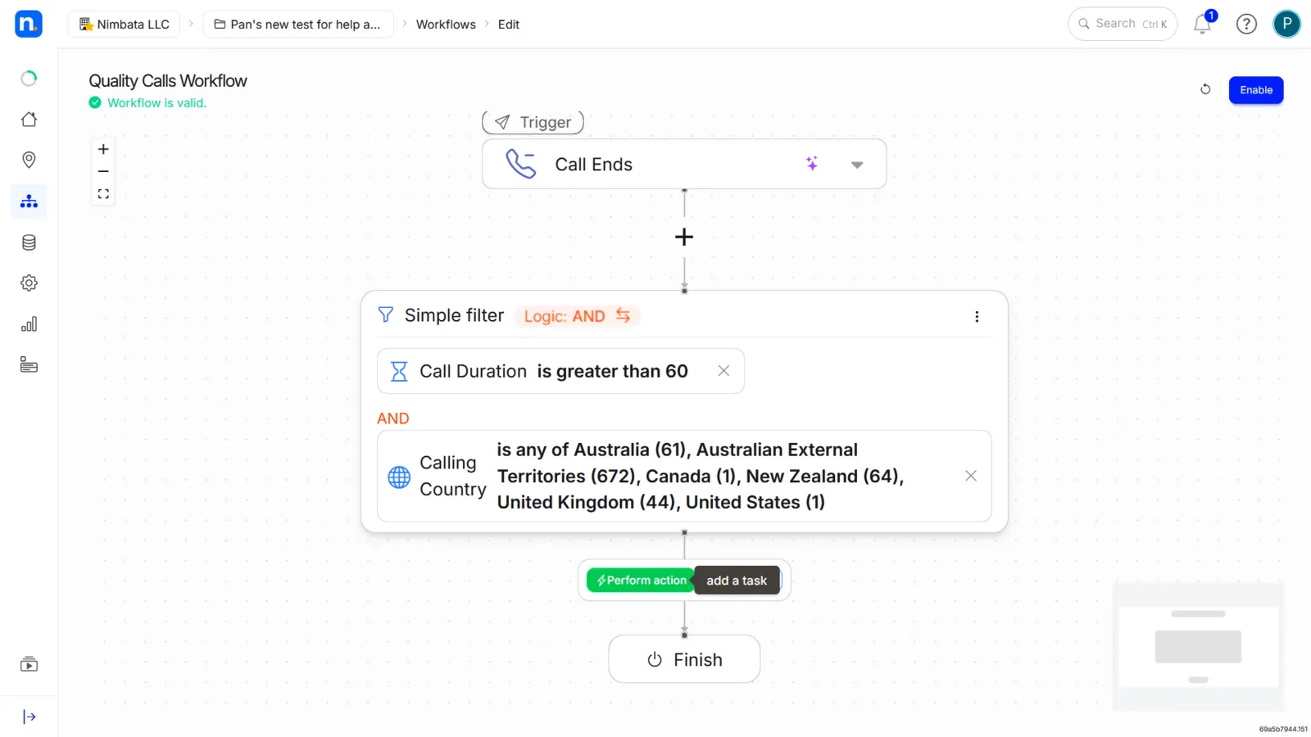Open the notifications bell
Screen dimensions: 1311x737
point(1203,24)
